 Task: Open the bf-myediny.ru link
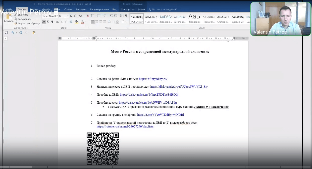pyautogui.click(x=153, y=79)
